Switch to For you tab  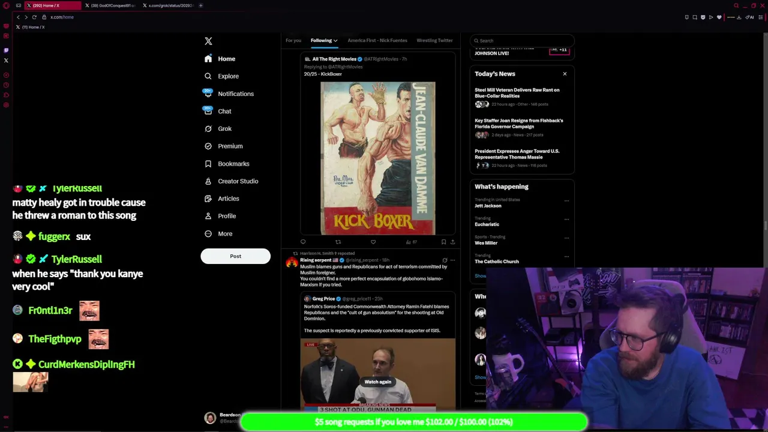[x=293, y=40]
